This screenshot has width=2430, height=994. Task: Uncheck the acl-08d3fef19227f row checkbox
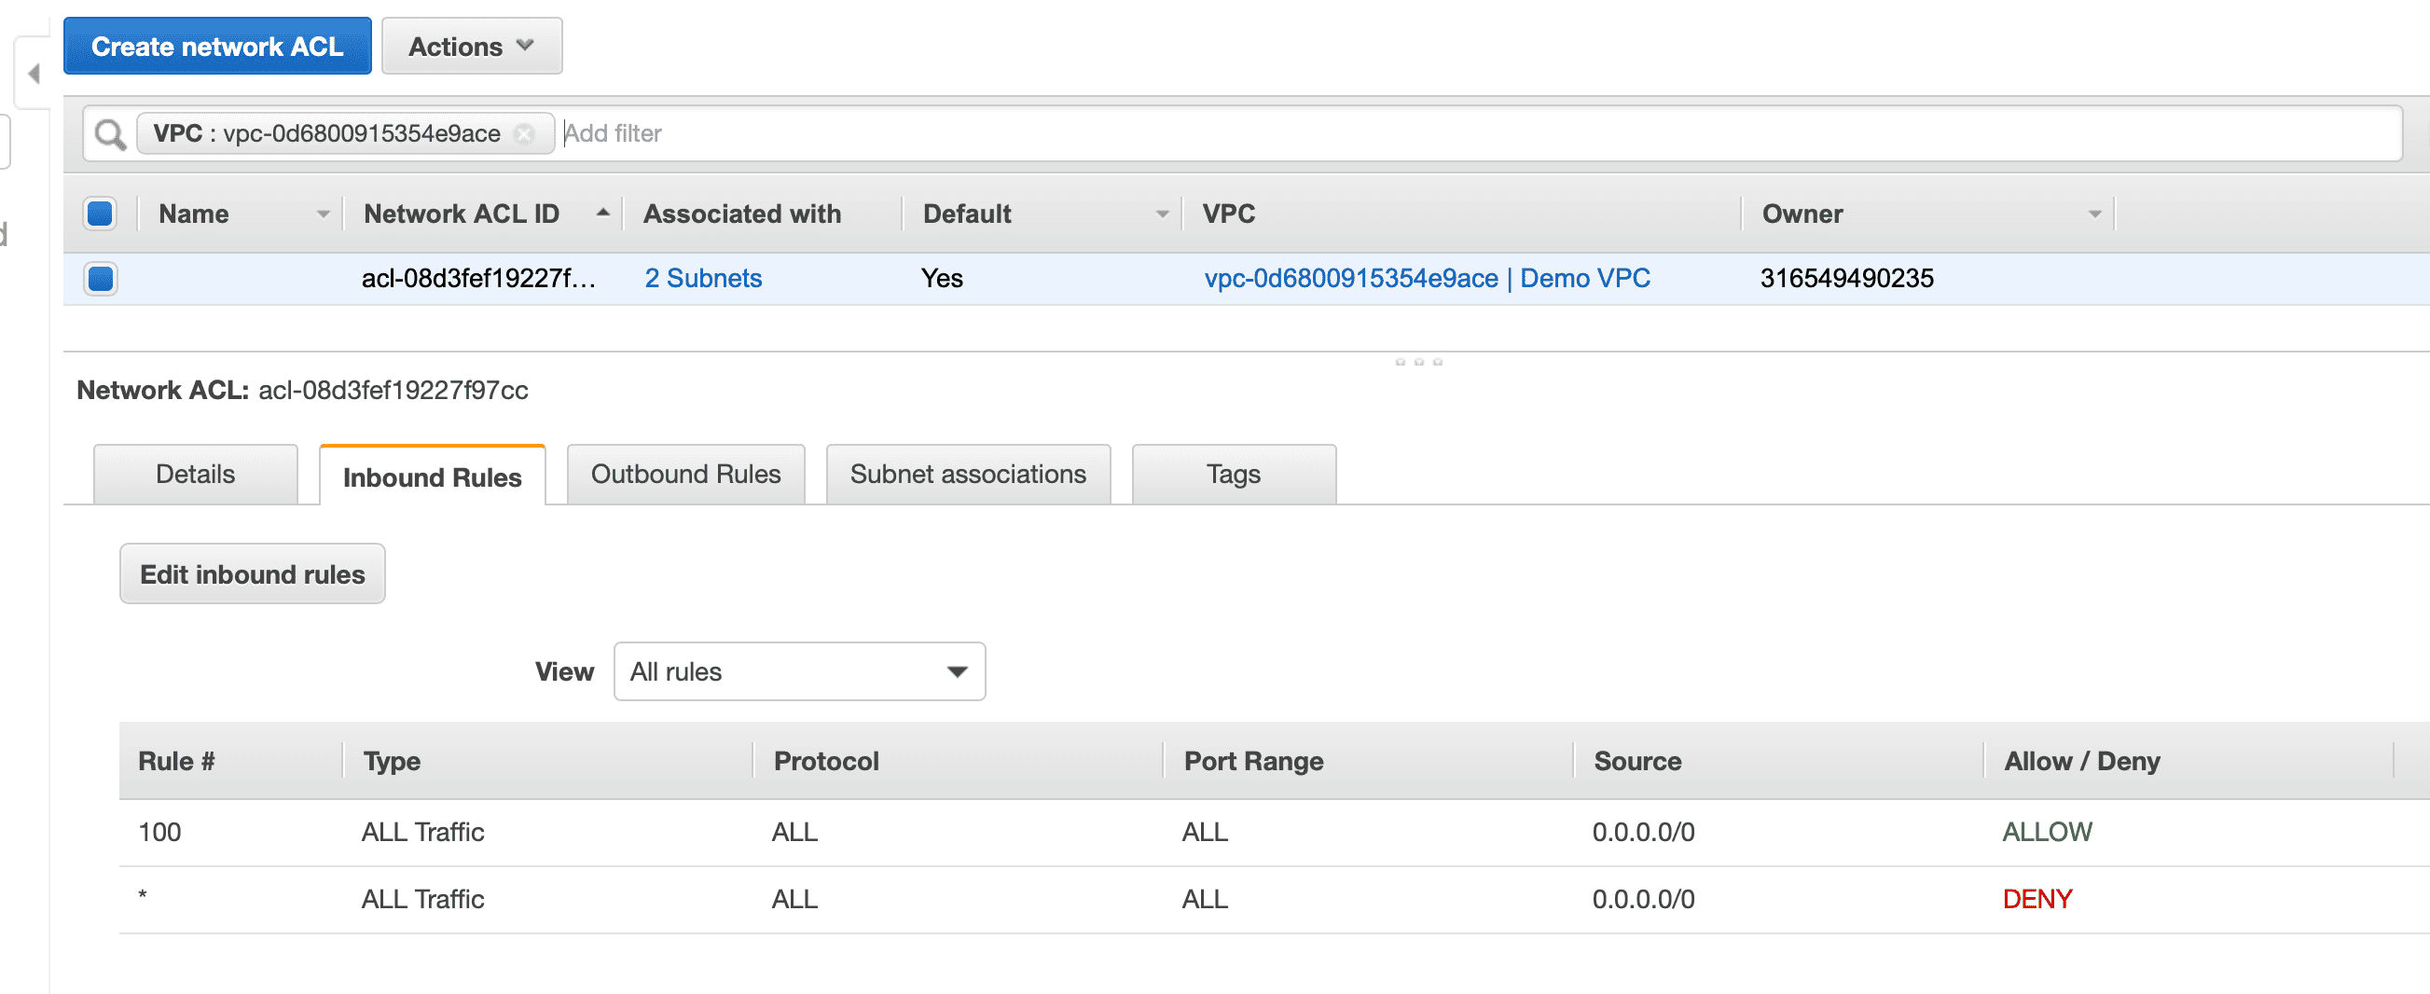pos(100,278)
